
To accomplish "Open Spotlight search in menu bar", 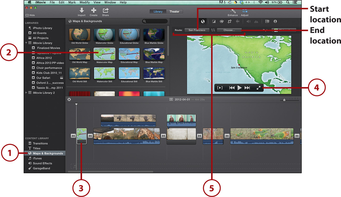I will tap(288, 2).
